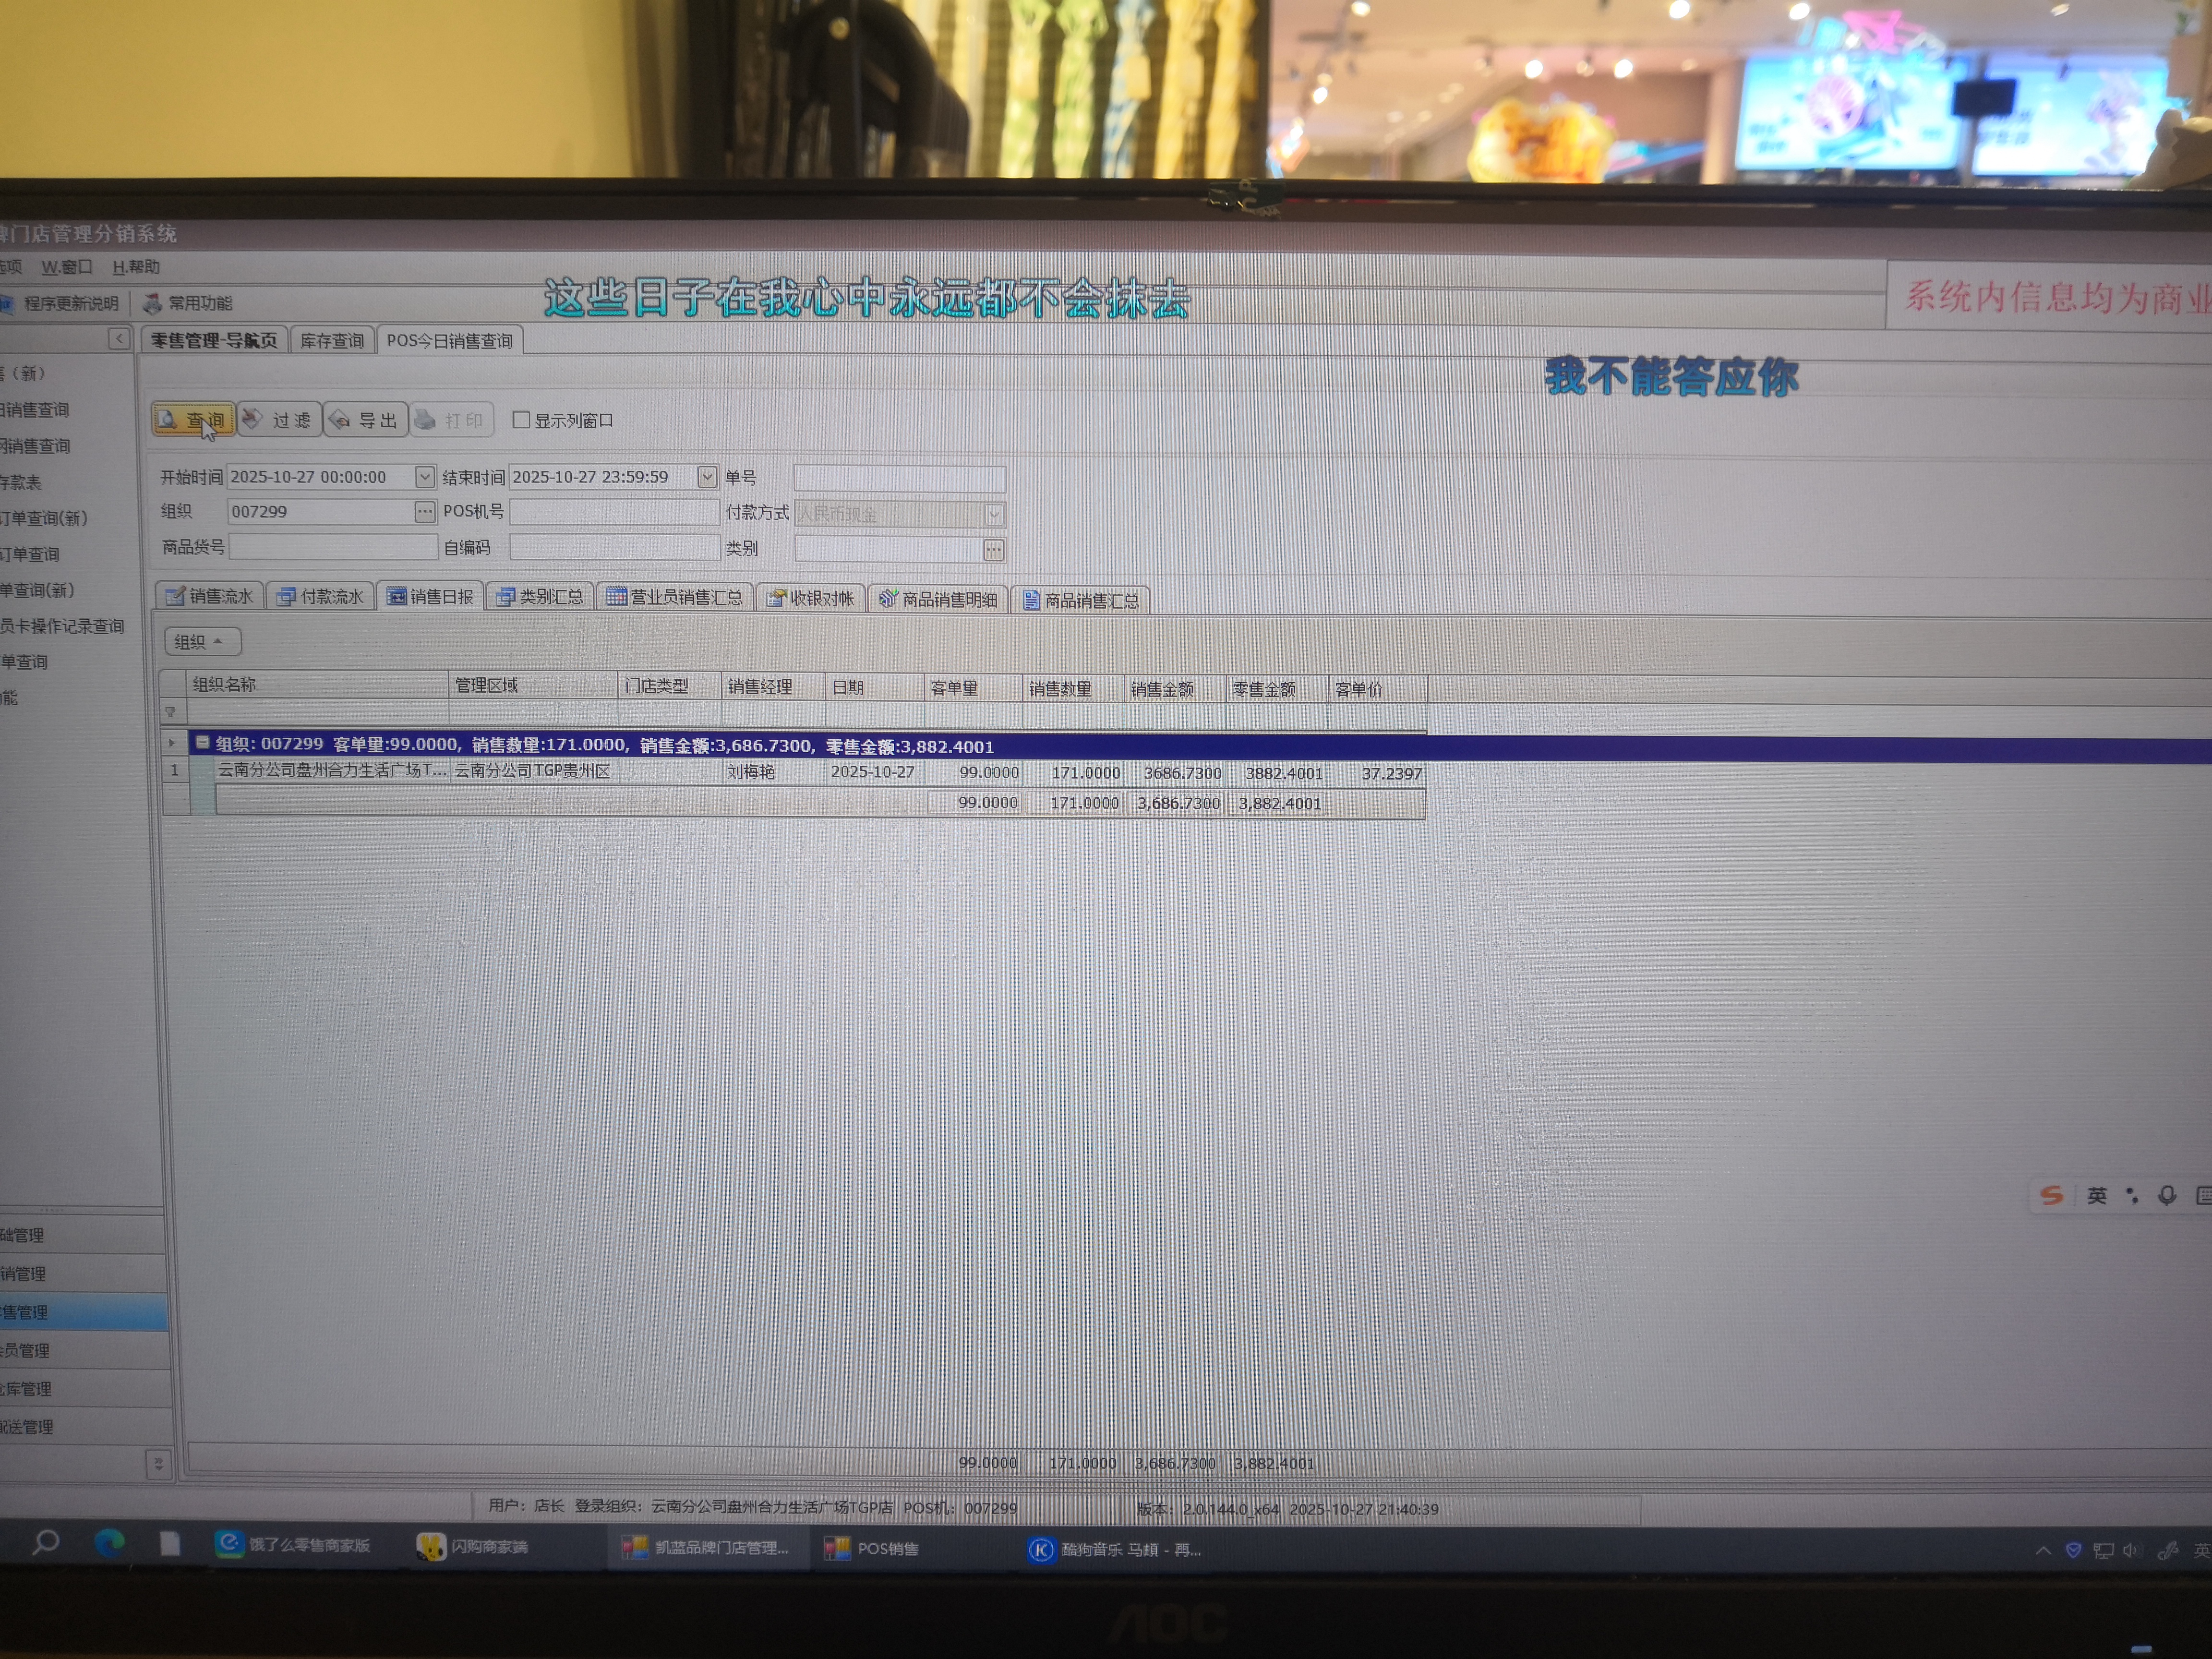This screenshot has width=2212, height=1659.
Task: Open the 结束时间 date dropdown
Action: (x=707, y=477)
